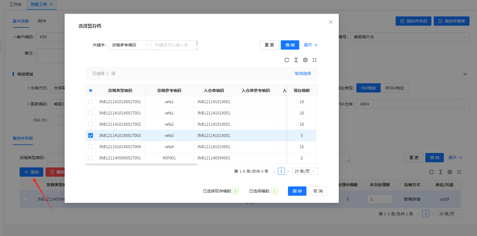The height and width of the screenshot is (236, 477).
Task: Click the keyword input field in the dialog
Action: 174,45
